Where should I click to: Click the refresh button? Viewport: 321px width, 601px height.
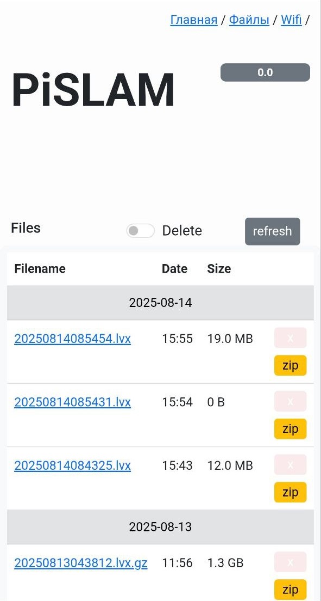pyautogui.click(x=273, y=231)
